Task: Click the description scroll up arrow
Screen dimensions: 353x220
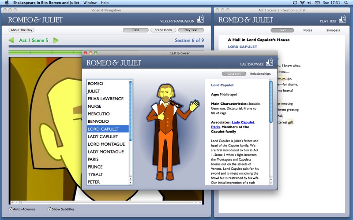Action: coord(271,179)
